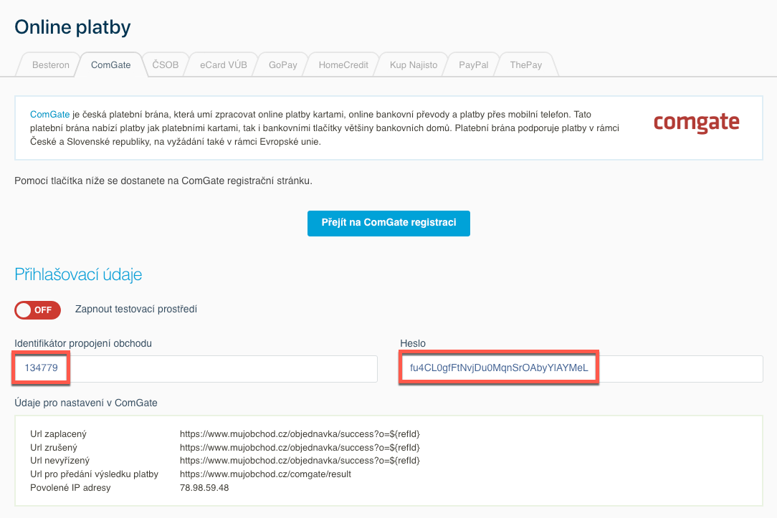Click the ComGate link in the description
777x518 pixels.
[49, 115]
